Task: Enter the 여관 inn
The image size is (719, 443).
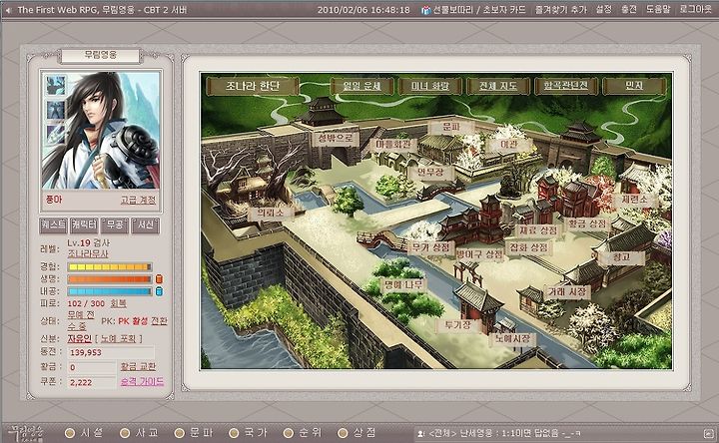Action: tap(510, 145)
